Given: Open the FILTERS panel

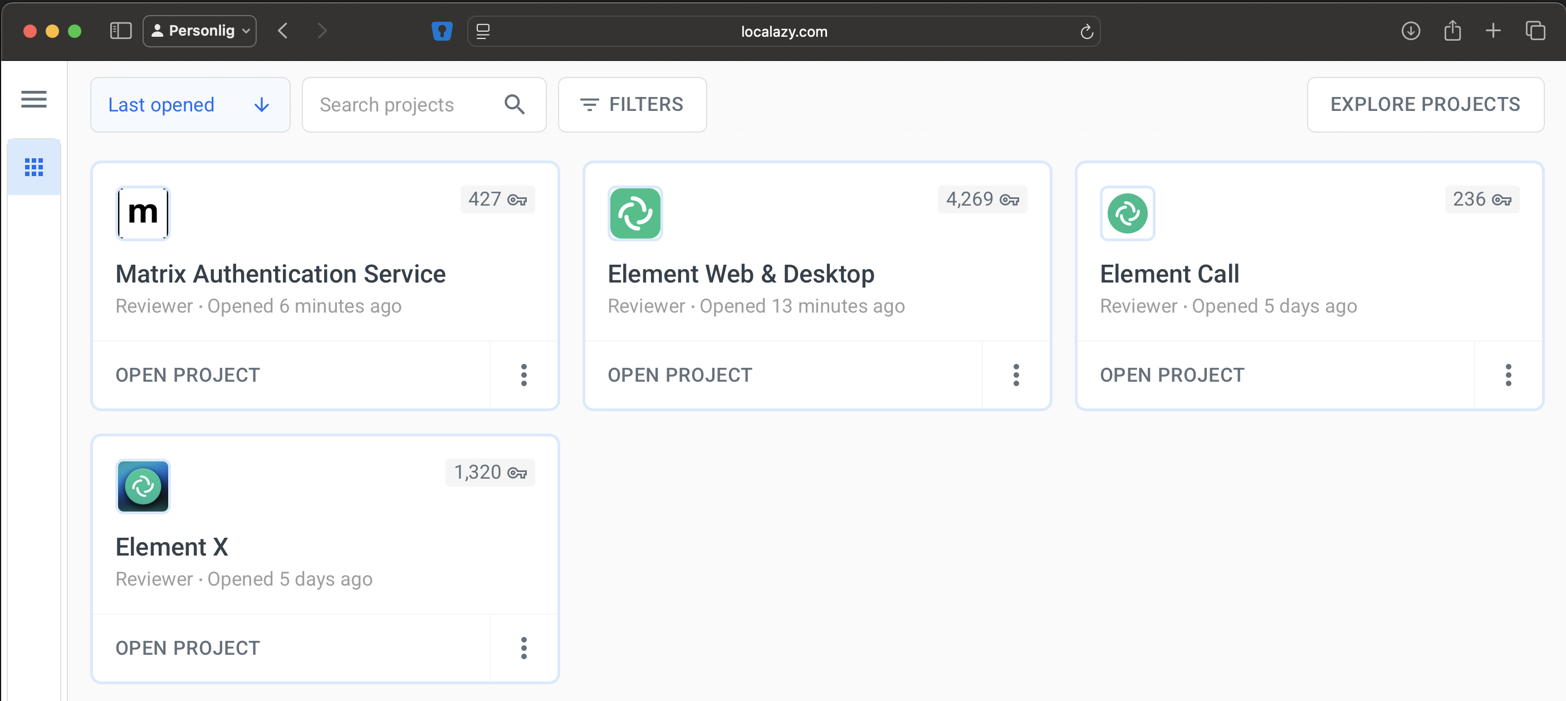Looking at the screenshot, I should tap(632, 105).
